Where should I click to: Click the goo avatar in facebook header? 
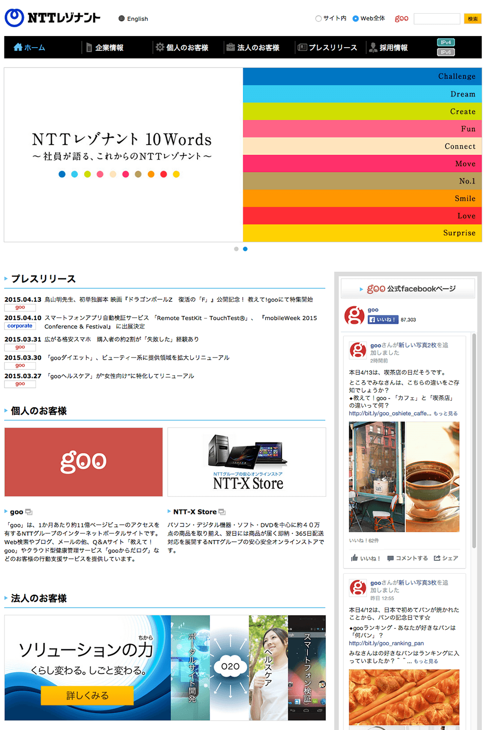pyautogui.click(x=354, y=315)
